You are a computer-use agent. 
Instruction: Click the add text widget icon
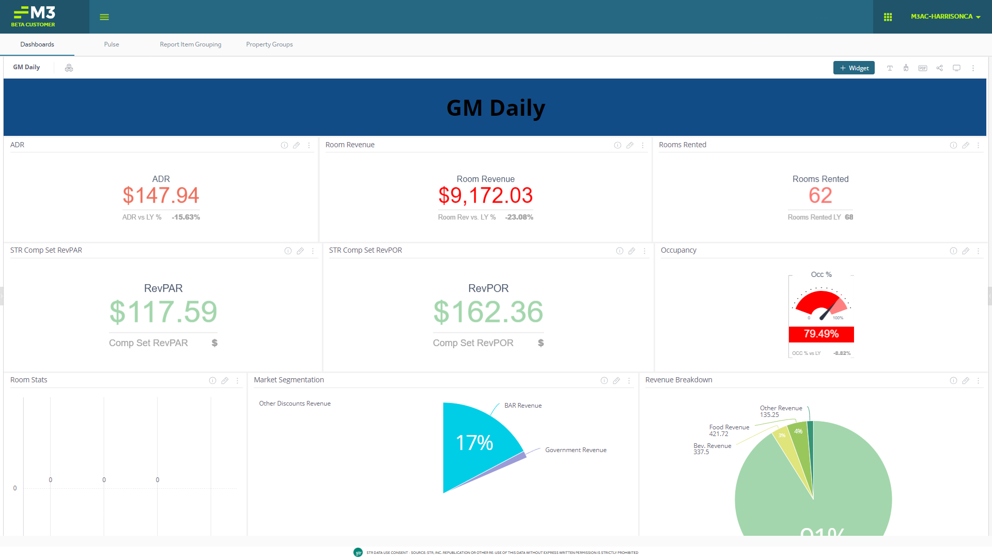pos(890,68)
